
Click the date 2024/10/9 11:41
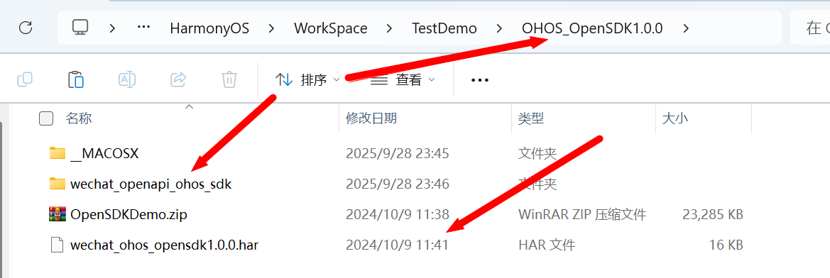point(397,245)
